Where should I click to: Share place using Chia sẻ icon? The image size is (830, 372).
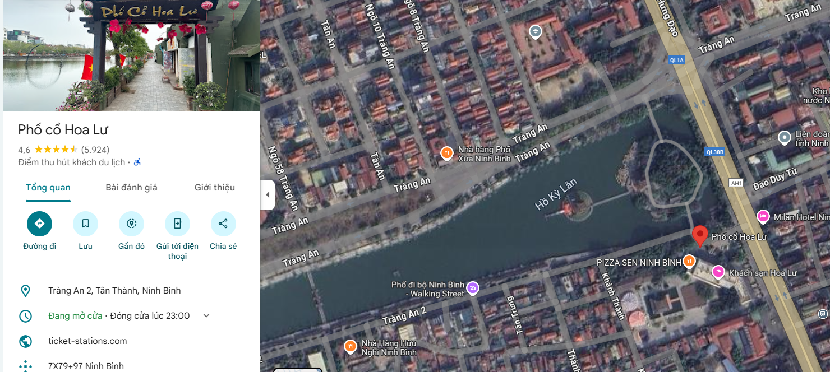point(223,224)
